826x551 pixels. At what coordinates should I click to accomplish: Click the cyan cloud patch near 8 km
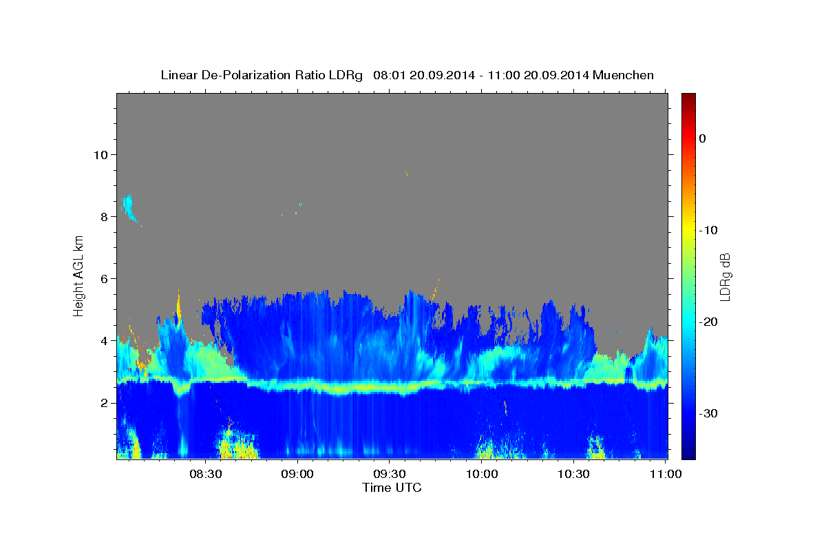pos(129,207)
